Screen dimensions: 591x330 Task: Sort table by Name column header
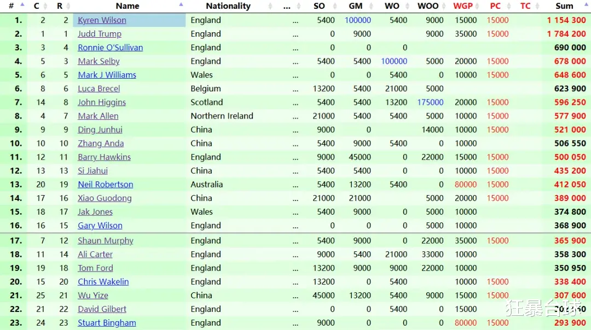click(x=128, y=6)
